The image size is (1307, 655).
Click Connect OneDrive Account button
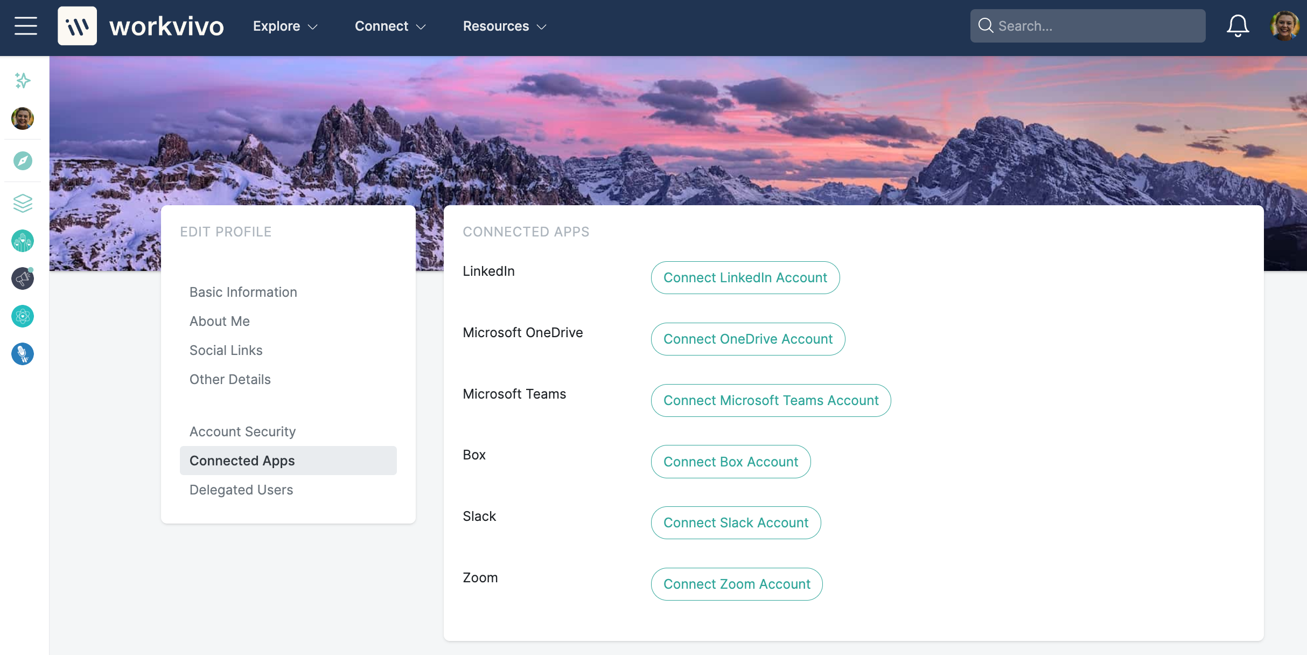click(x=748, y=339)
